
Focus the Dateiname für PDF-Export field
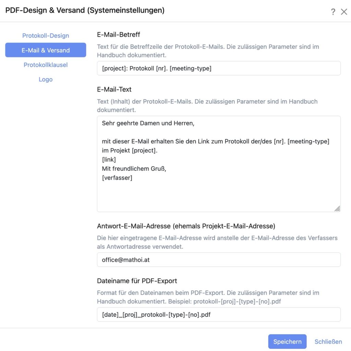pyautogui.click(x=219, y=315)
